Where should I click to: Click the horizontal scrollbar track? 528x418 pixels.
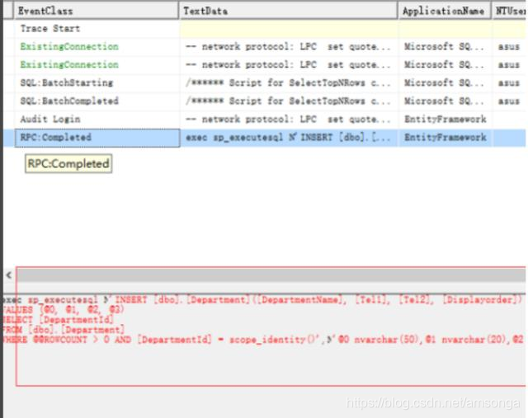(x=271, y=275)
